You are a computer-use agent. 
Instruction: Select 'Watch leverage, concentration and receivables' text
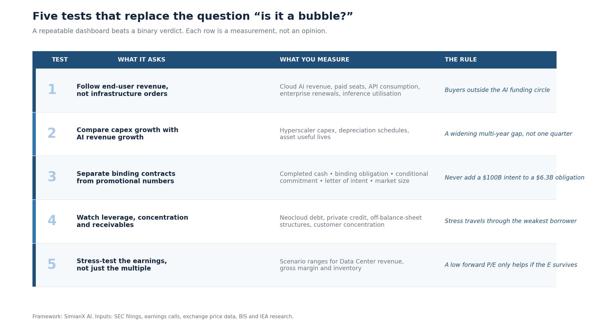pos(133,221)
